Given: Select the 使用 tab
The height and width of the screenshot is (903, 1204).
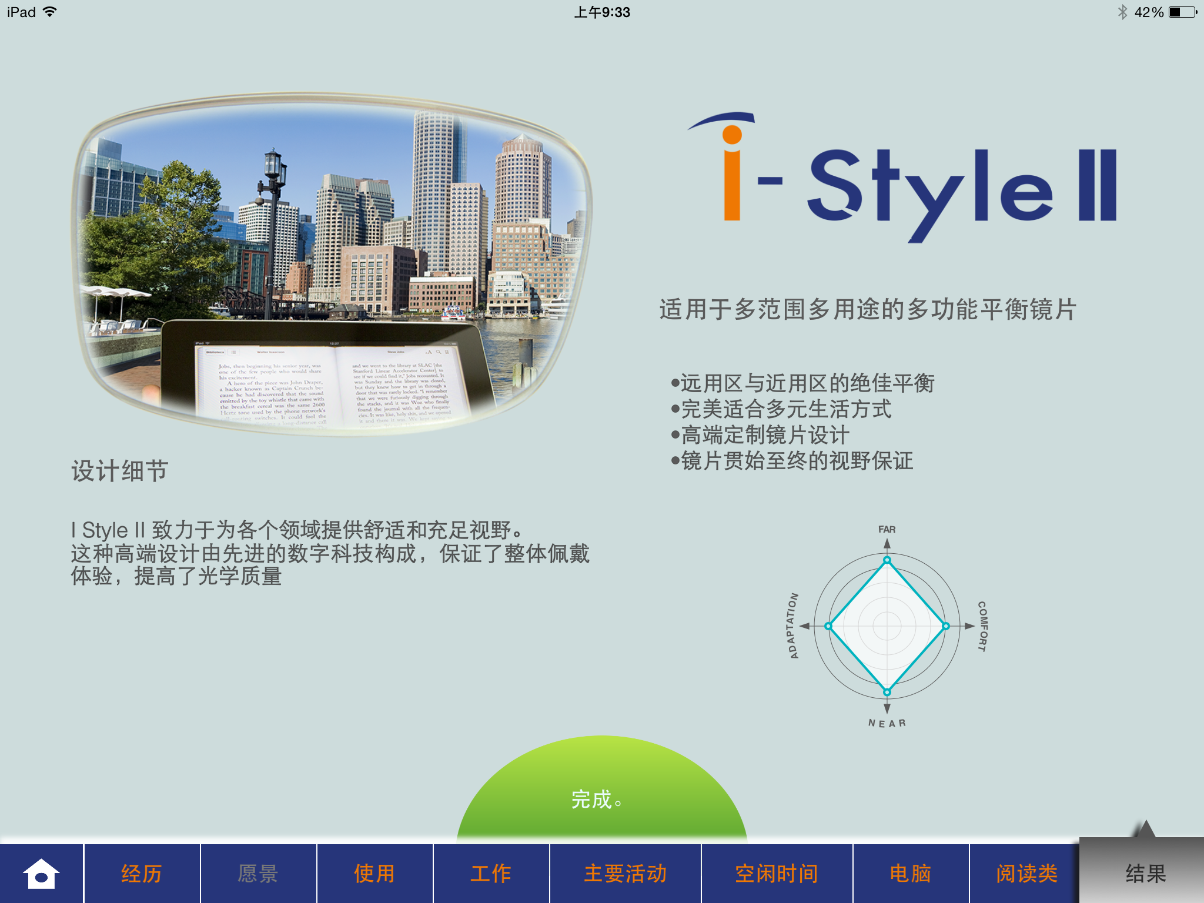Looking at the screenshot, I should point(374,874).
